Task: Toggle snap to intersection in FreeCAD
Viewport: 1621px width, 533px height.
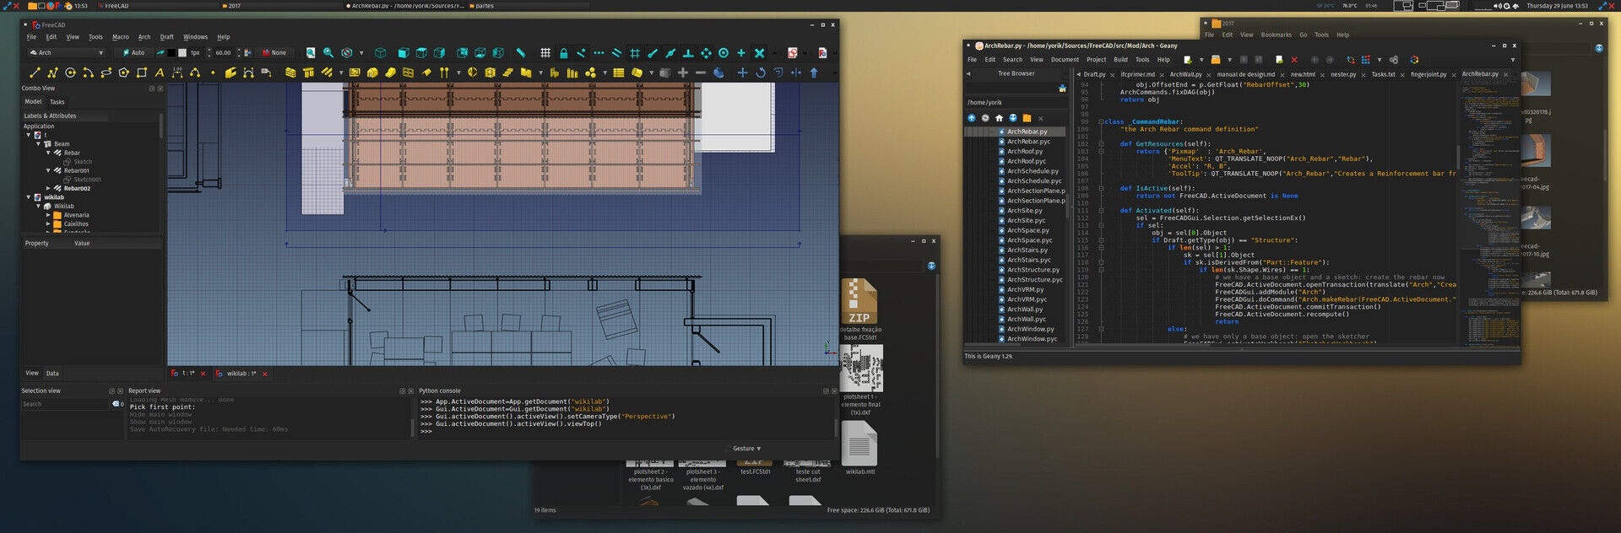Action: (x=759, y=52)
